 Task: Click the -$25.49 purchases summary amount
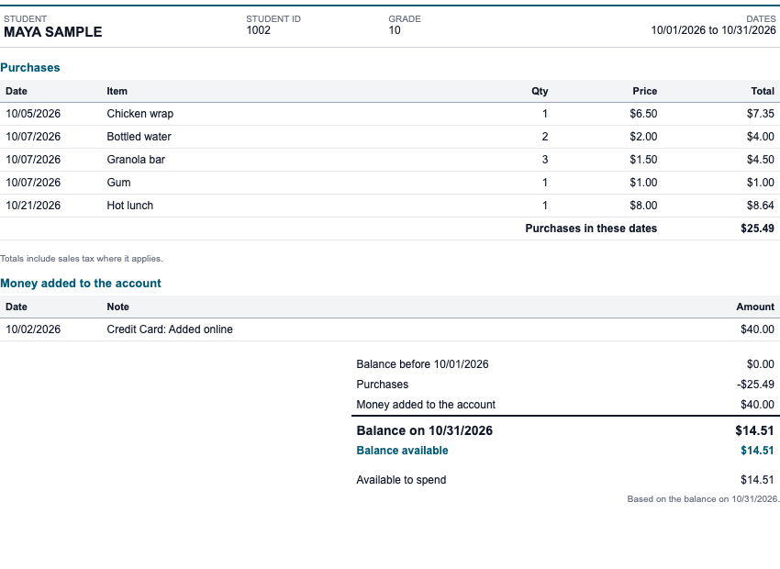tap(755, 385)
